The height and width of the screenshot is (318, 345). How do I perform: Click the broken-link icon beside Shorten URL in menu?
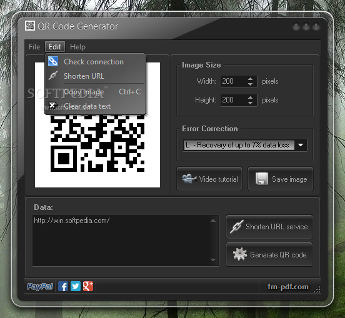(53, 76)
